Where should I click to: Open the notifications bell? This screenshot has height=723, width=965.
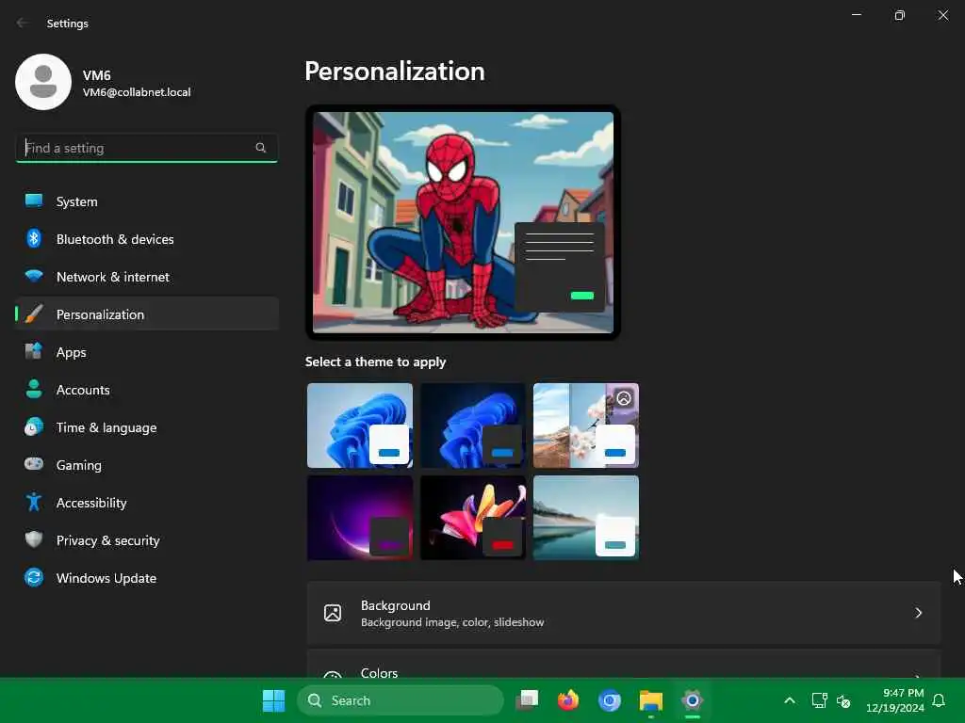[x=939, y=700]
